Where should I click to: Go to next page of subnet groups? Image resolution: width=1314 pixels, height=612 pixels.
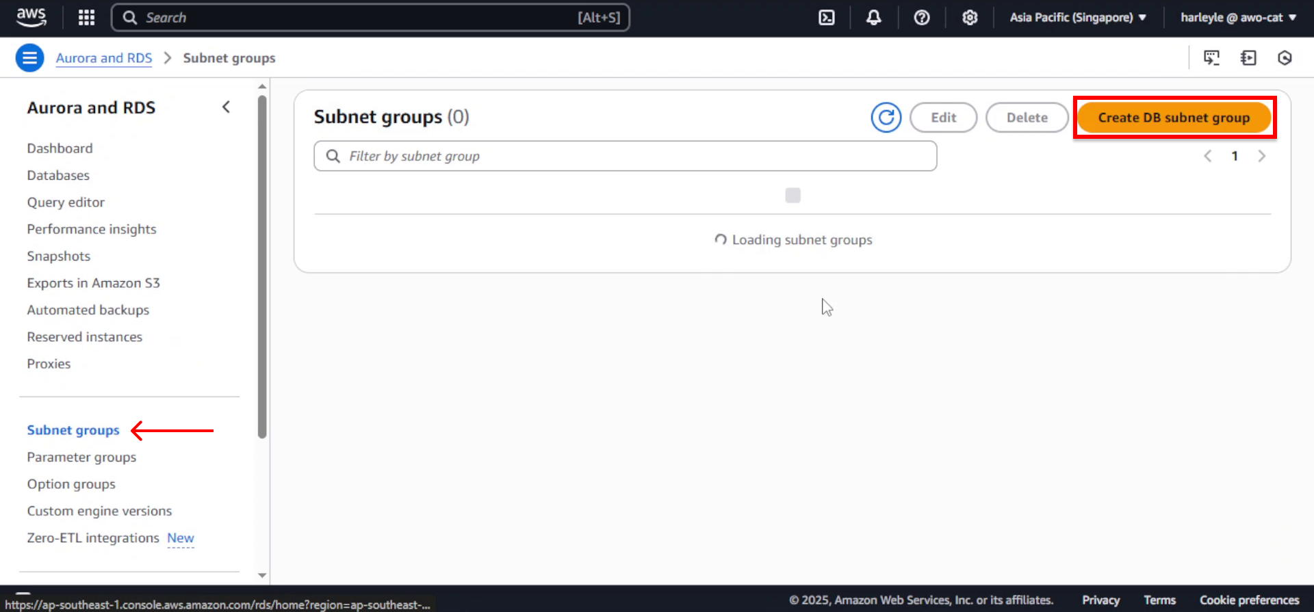[1261, 157]
